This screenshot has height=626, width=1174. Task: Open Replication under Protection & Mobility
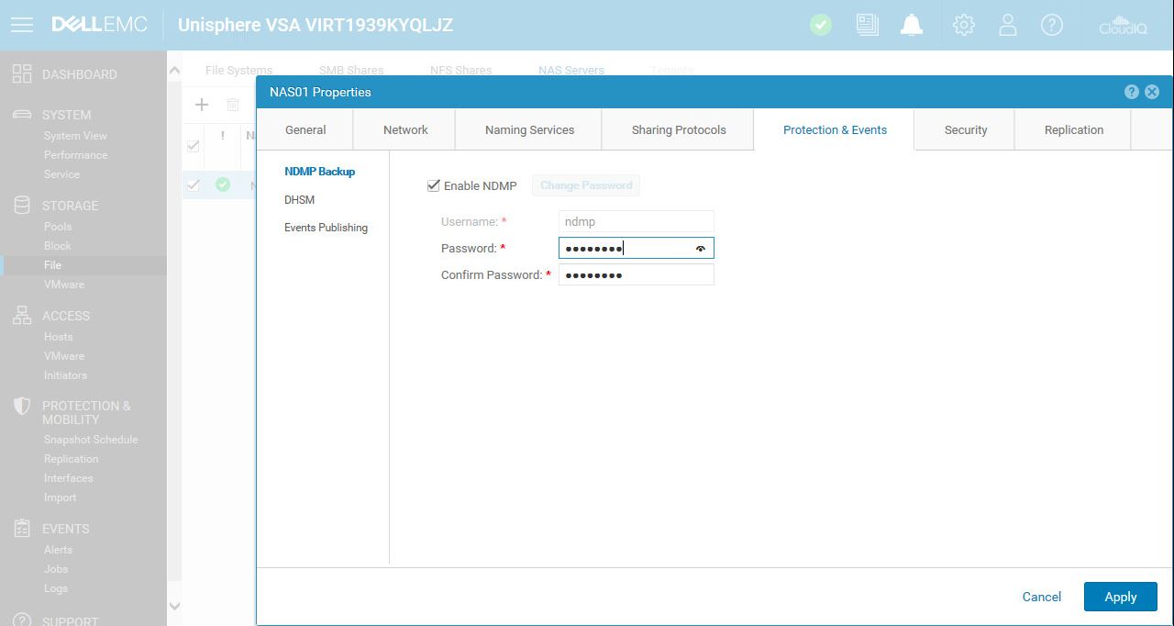point(71,459)
